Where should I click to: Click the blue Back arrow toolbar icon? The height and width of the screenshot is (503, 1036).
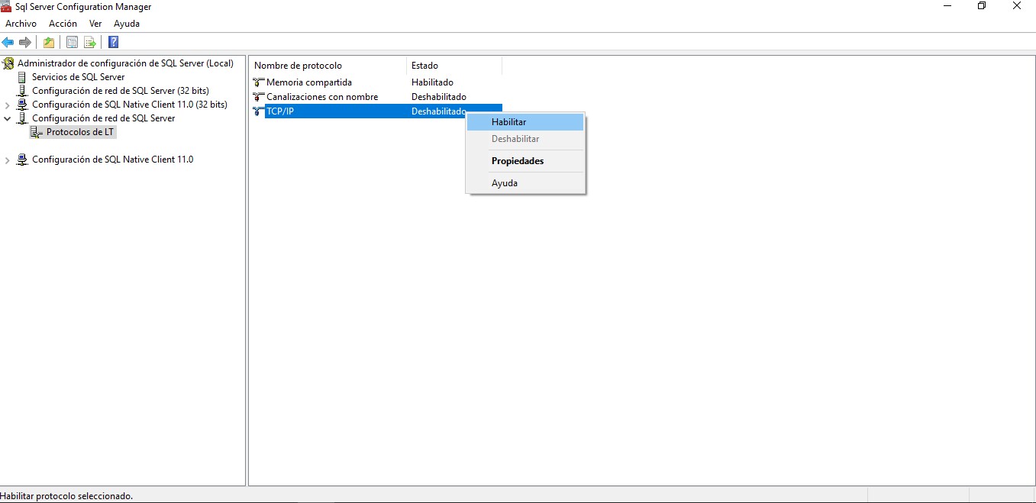(8, 42)
